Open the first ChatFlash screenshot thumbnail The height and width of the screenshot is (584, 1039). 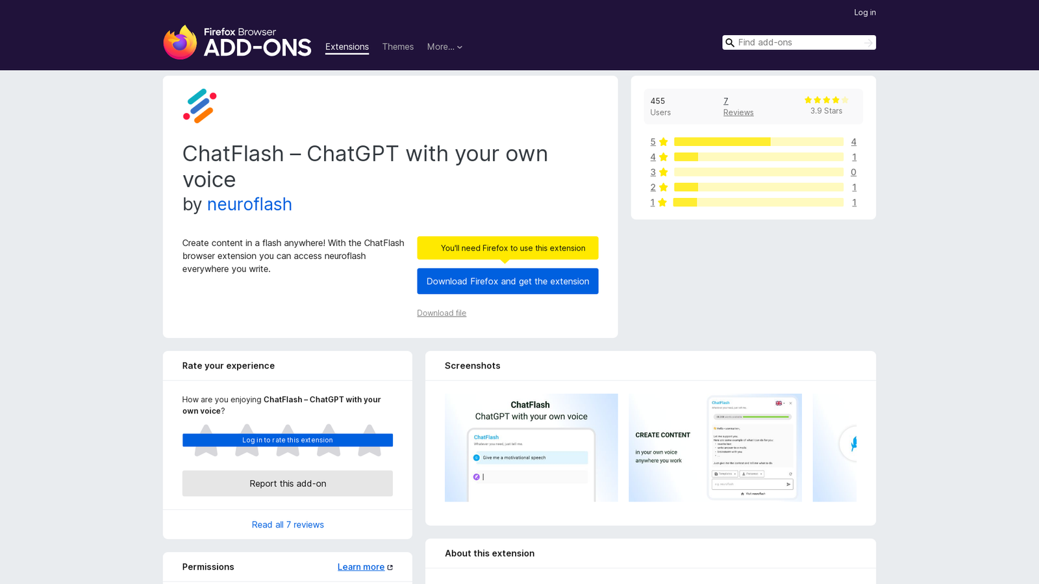pos(531,448)
